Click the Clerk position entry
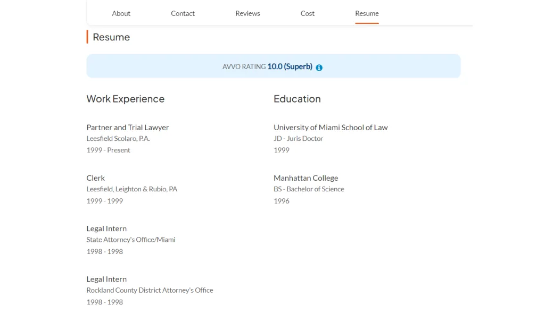 [96, 178]
